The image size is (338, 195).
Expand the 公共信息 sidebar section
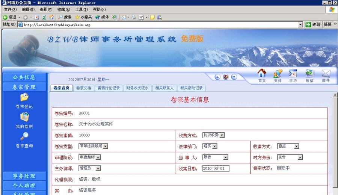pyautogui.click(x=24, y=77)
